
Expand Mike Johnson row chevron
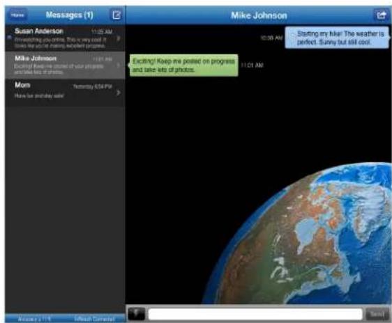pyautogui.click(x=119, y=65)
